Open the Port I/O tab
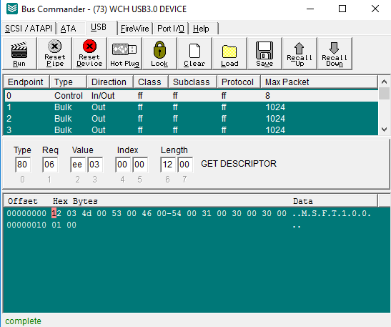 tap(171, 29)
